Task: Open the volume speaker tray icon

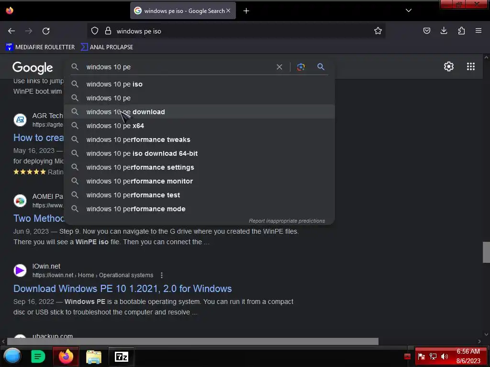Action: pos(445,356)
